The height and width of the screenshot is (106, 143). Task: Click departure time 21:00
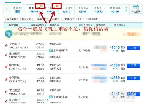[40, 78]
